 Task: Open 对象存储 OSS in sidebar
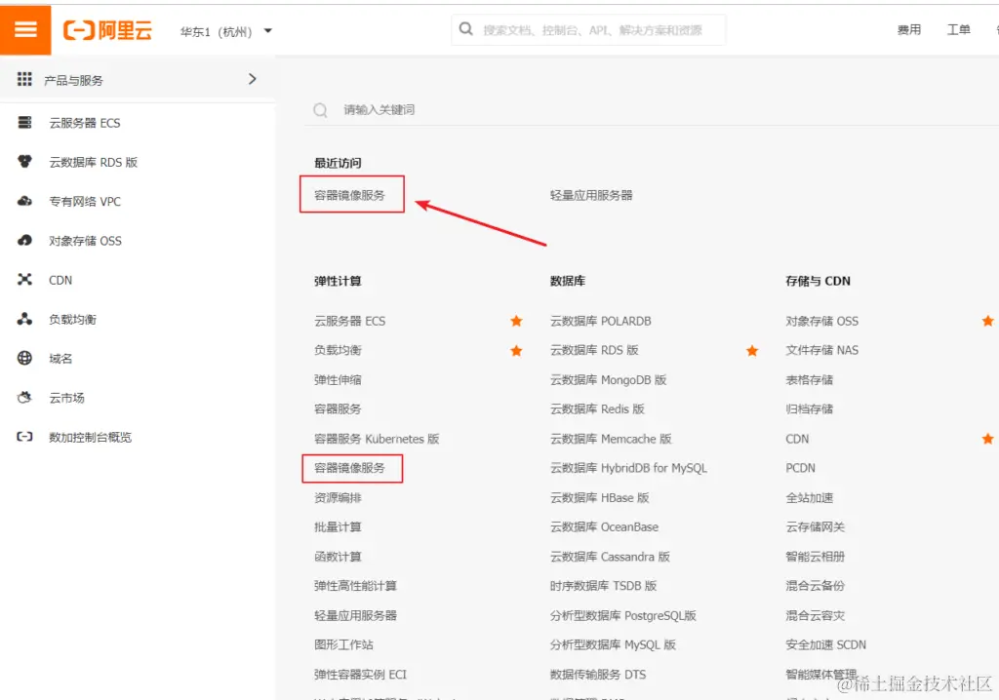(86, 241)
